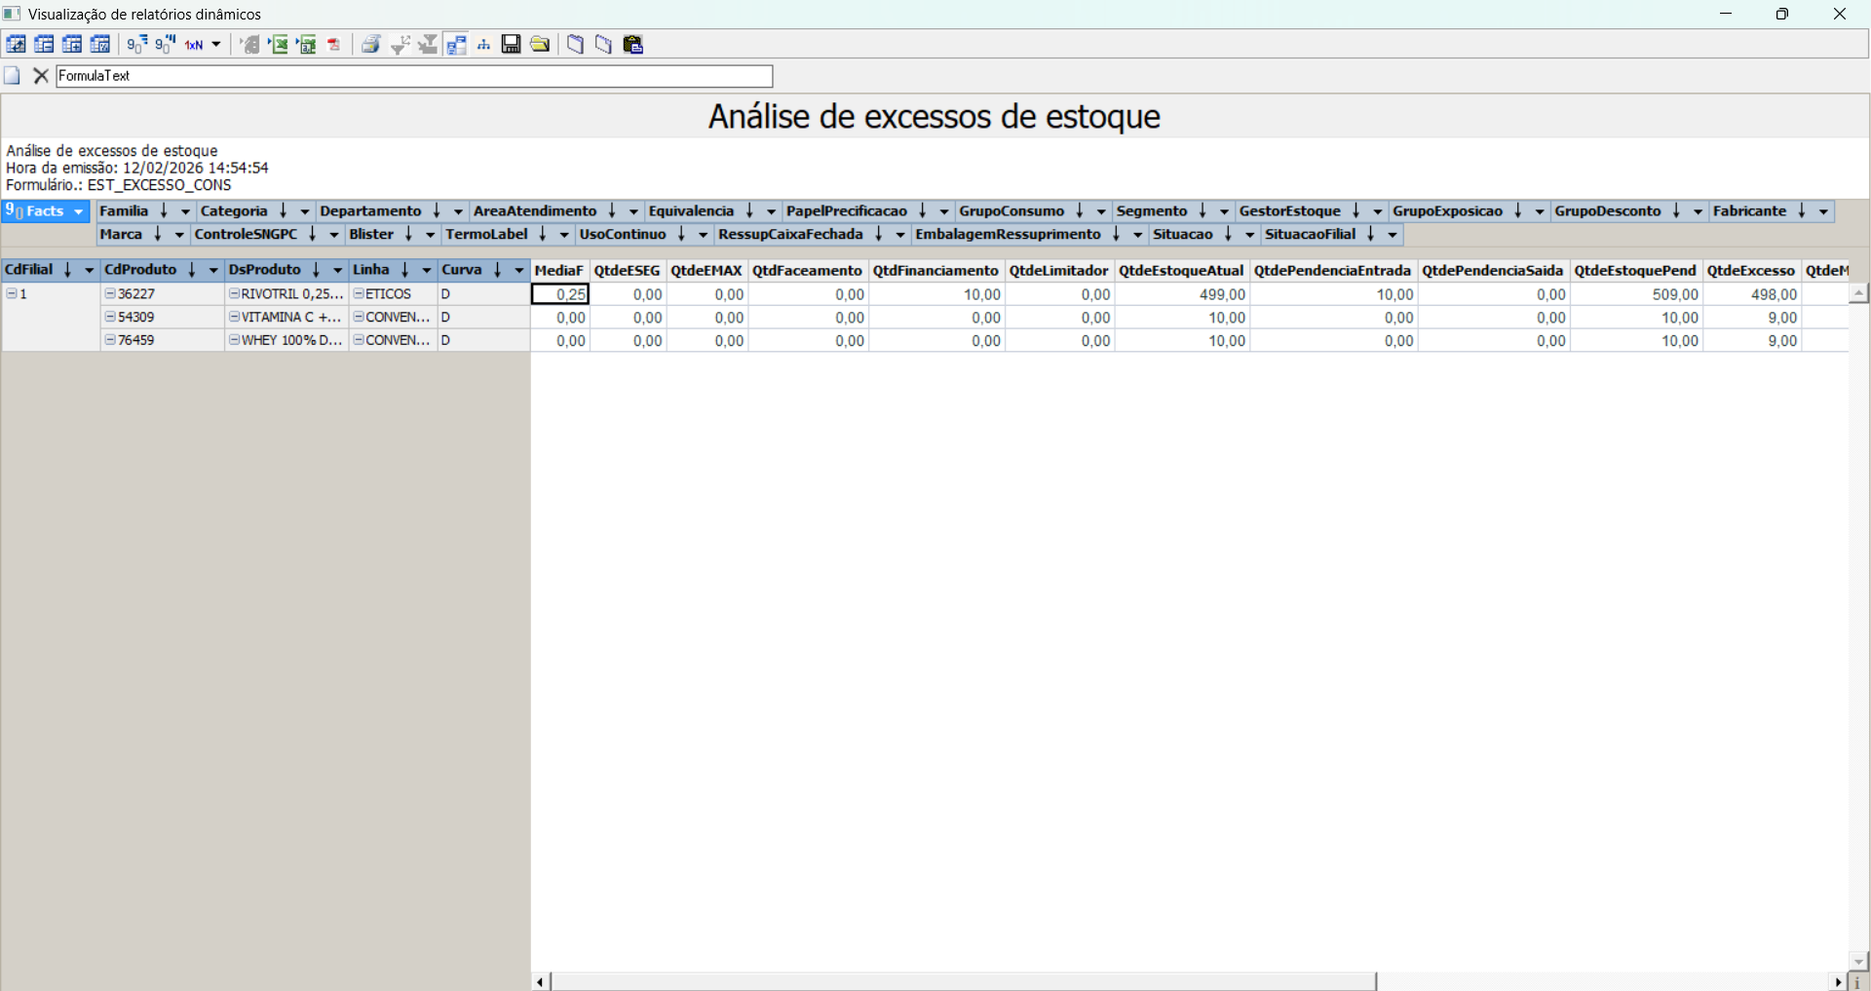The width and height of the screenshot is (1871, 991).
Task: Open the CdProduto column filter dropdown
Action: coord(213,270)
